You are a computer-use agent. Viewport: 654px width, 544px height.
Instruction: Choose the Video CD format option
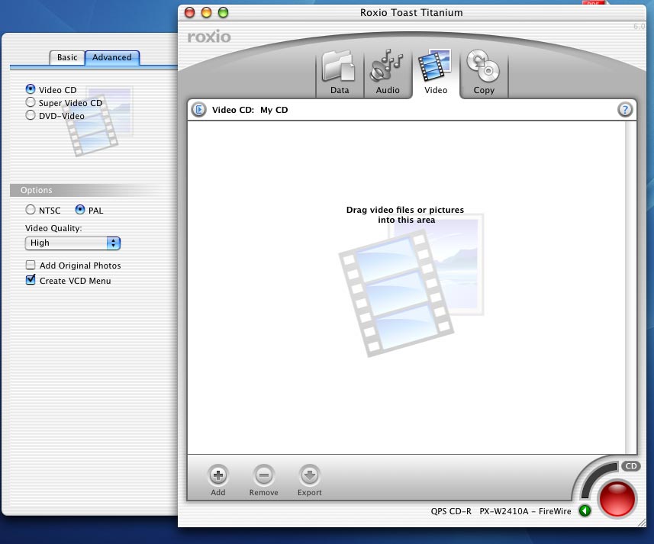31,89
